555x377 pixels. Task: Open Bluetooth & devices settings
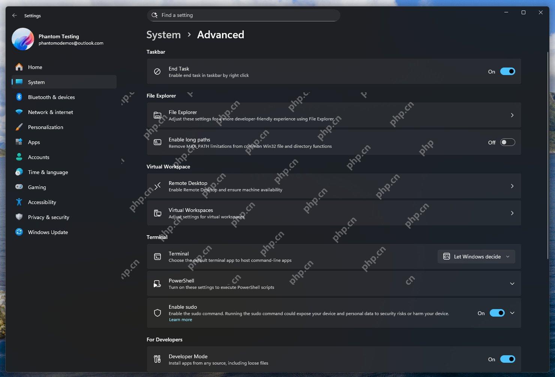(64, 97)
